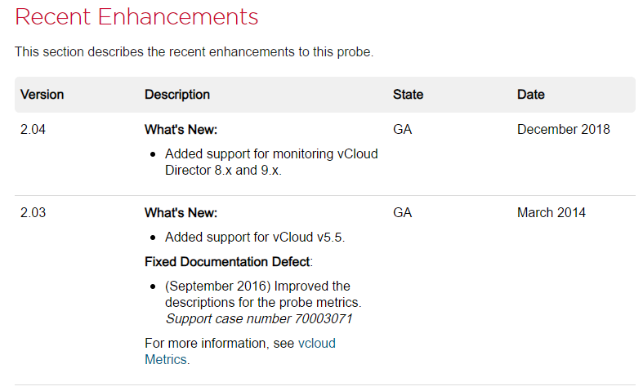Click the Version column header
643x391 pixels.
pos(42,95)
